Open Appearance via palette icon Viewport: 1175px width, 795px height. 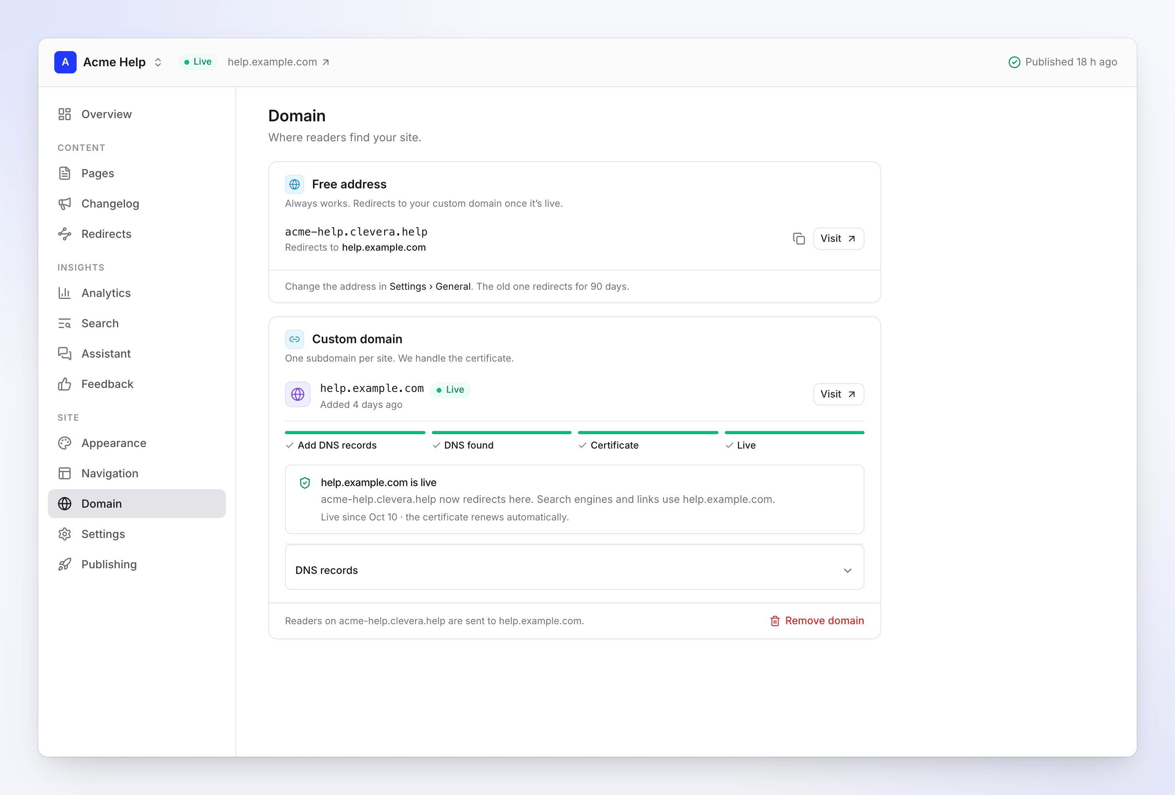(x=65, y=443)
